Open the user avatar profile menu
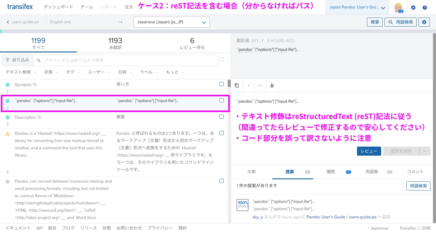Viewport: 436px width, 232px height. [x=398, y=8]
